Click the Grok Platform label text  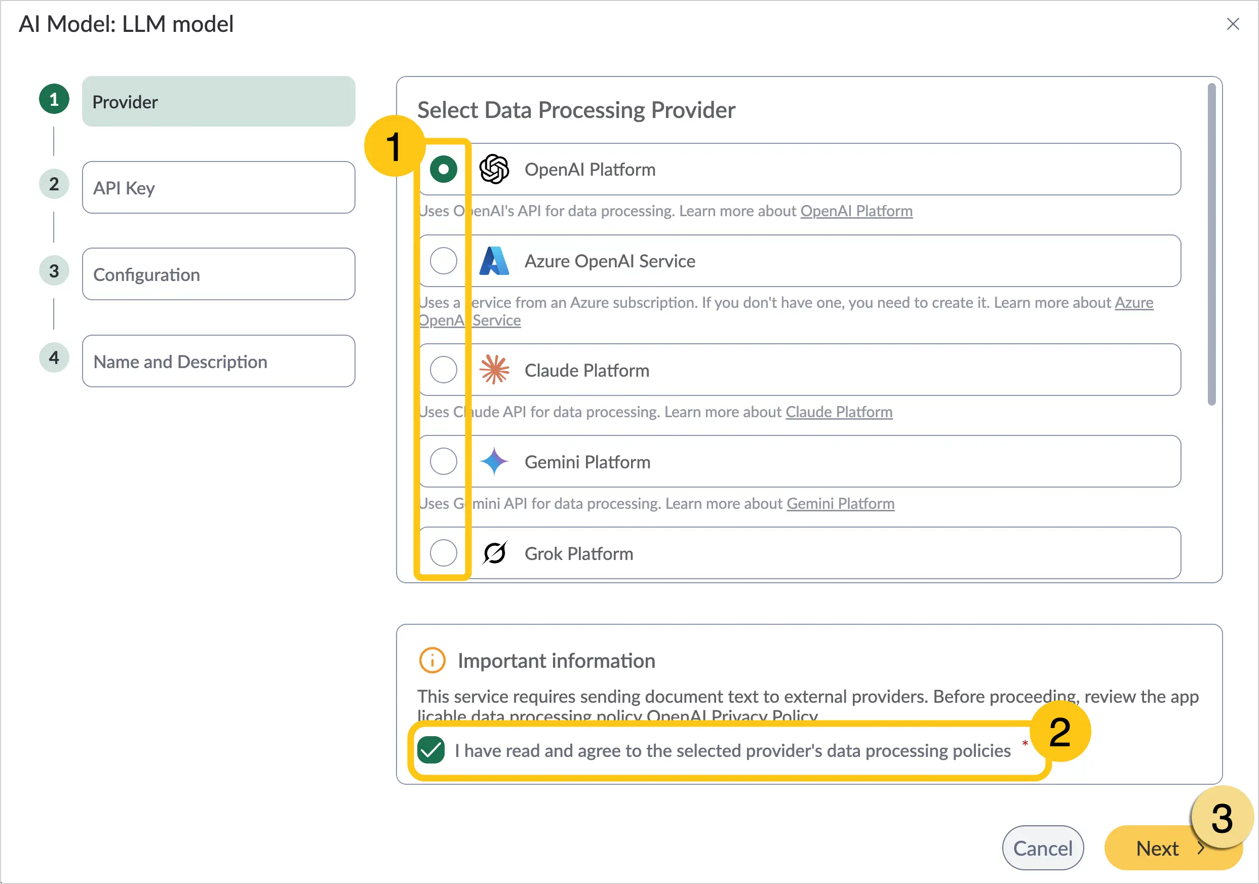coord(578,553)
